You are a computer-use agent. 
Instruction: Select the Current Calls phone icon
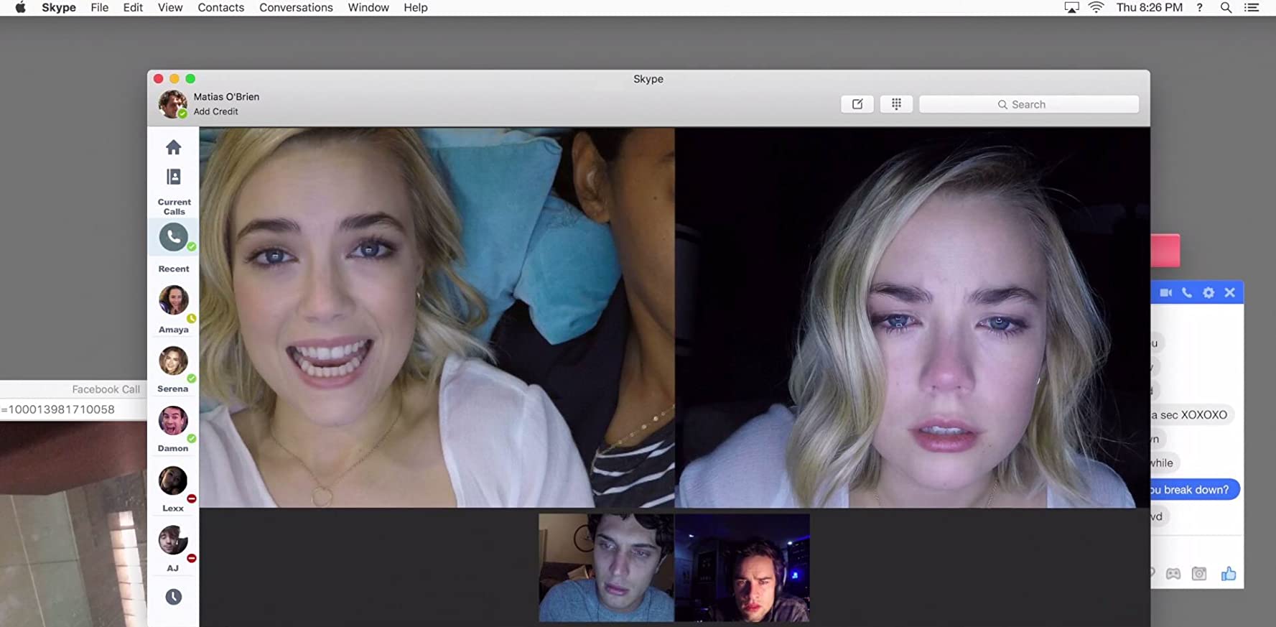pyautogui.click(x=173, y=237)
